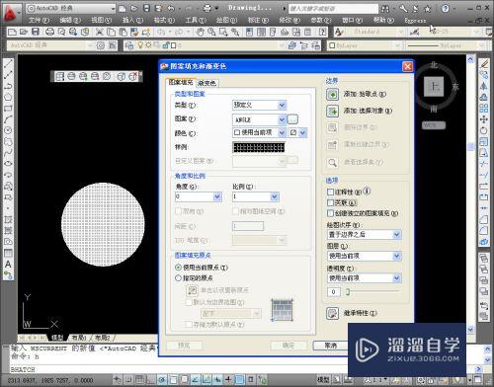This screenshot has height=387, width=494.
Task: Select the Rectangle draw tool
Action: point(8,109)
